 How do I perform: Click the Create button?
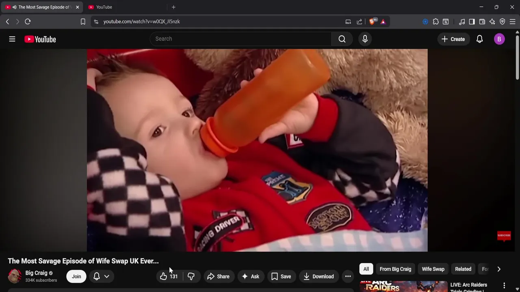(x=453, y=39)
